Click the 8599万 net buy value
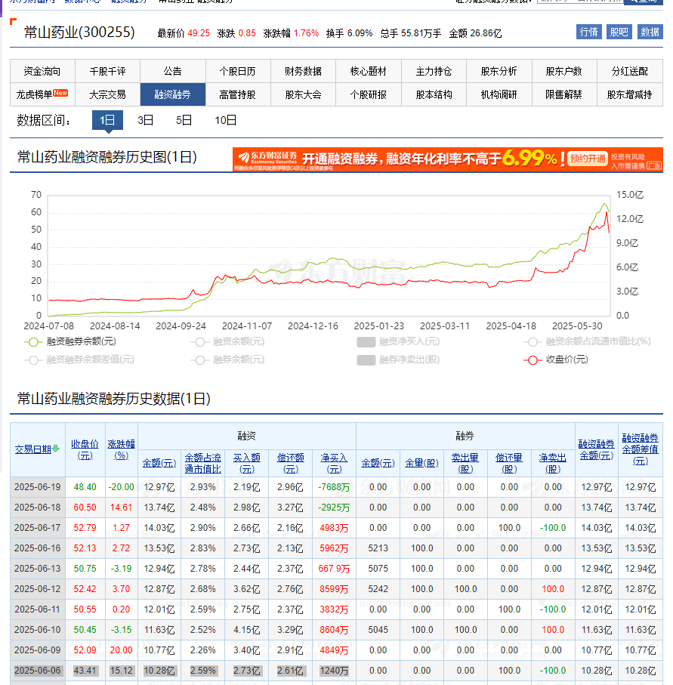Image resolution: width=673 pixels, height=685 pixels. pos(334,589)
